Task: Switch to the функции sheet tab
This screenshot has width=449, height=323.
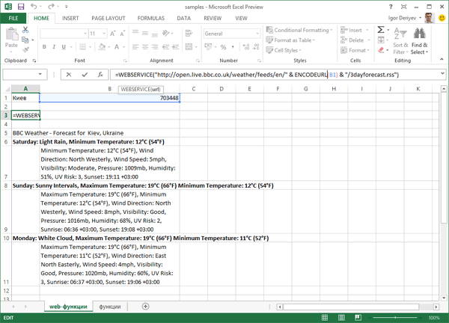Action: point(110,307)
